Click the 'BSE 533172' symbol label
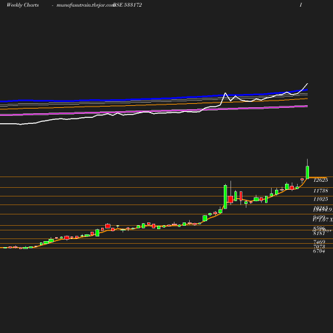This screenshot has height=333, width=333. [127, 5]
